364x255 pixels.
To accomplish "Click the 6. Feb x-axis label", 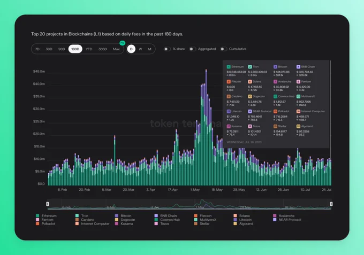I will [x=63, y=190].
